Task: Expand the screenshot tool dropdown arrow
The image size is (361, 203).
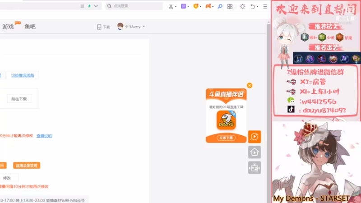Action: [x=176, y=6]
